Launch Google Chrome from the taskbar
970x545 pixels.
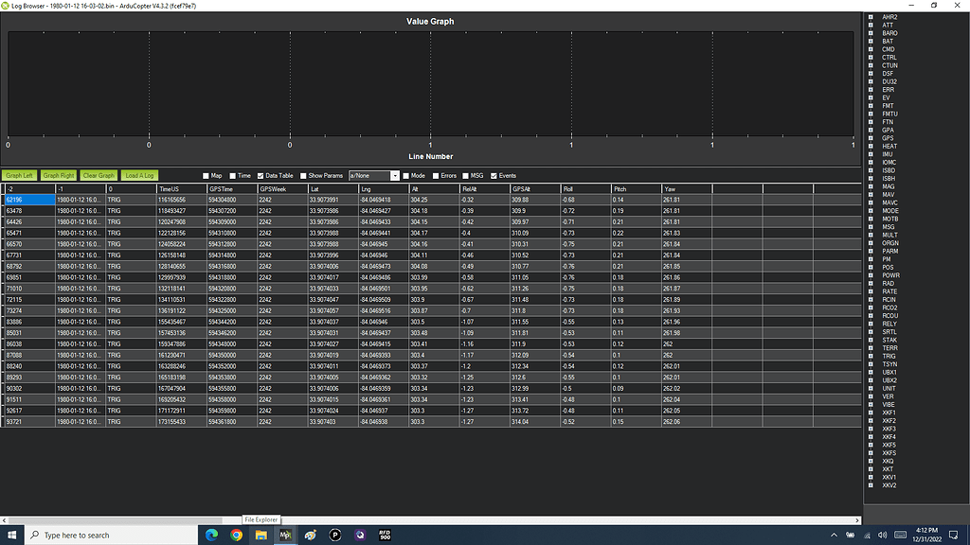235,535
